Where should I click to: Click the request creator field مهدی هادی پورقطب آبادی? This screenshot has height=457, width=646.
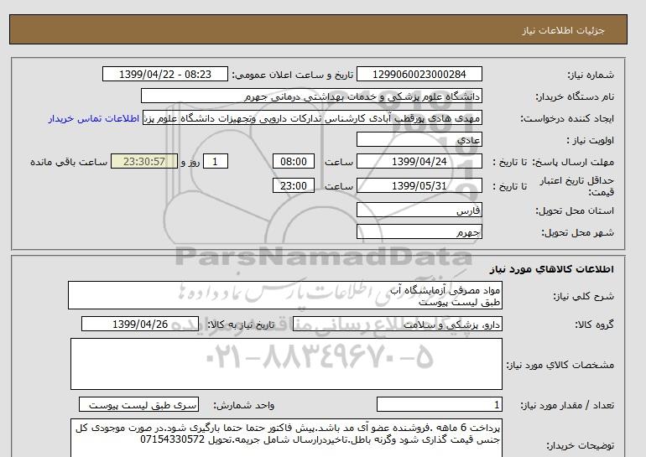click(x=312, y=118)
